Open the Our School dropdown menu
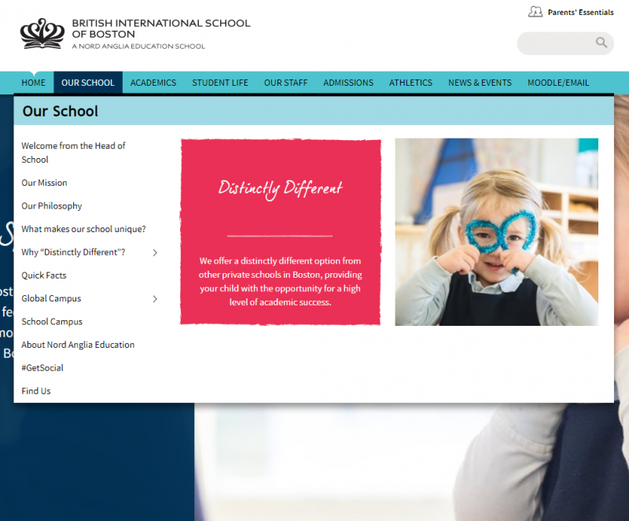 87,82
